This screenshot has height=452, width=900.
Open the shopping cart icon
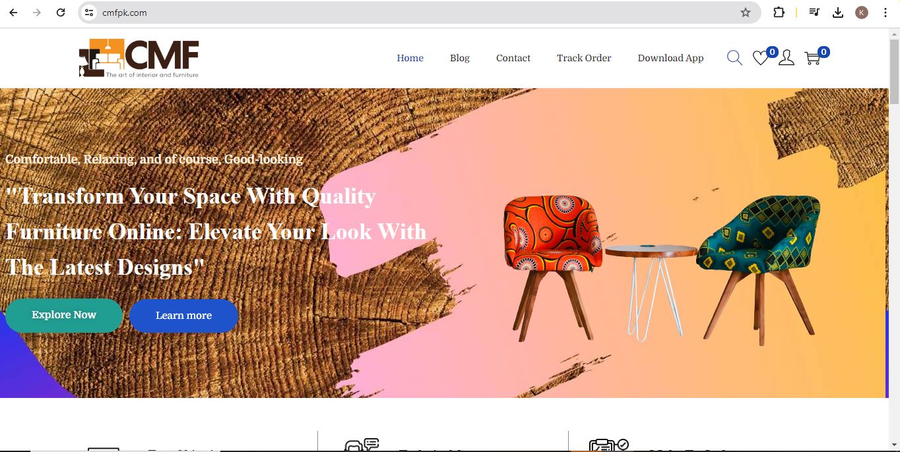[x=813, y=59]
